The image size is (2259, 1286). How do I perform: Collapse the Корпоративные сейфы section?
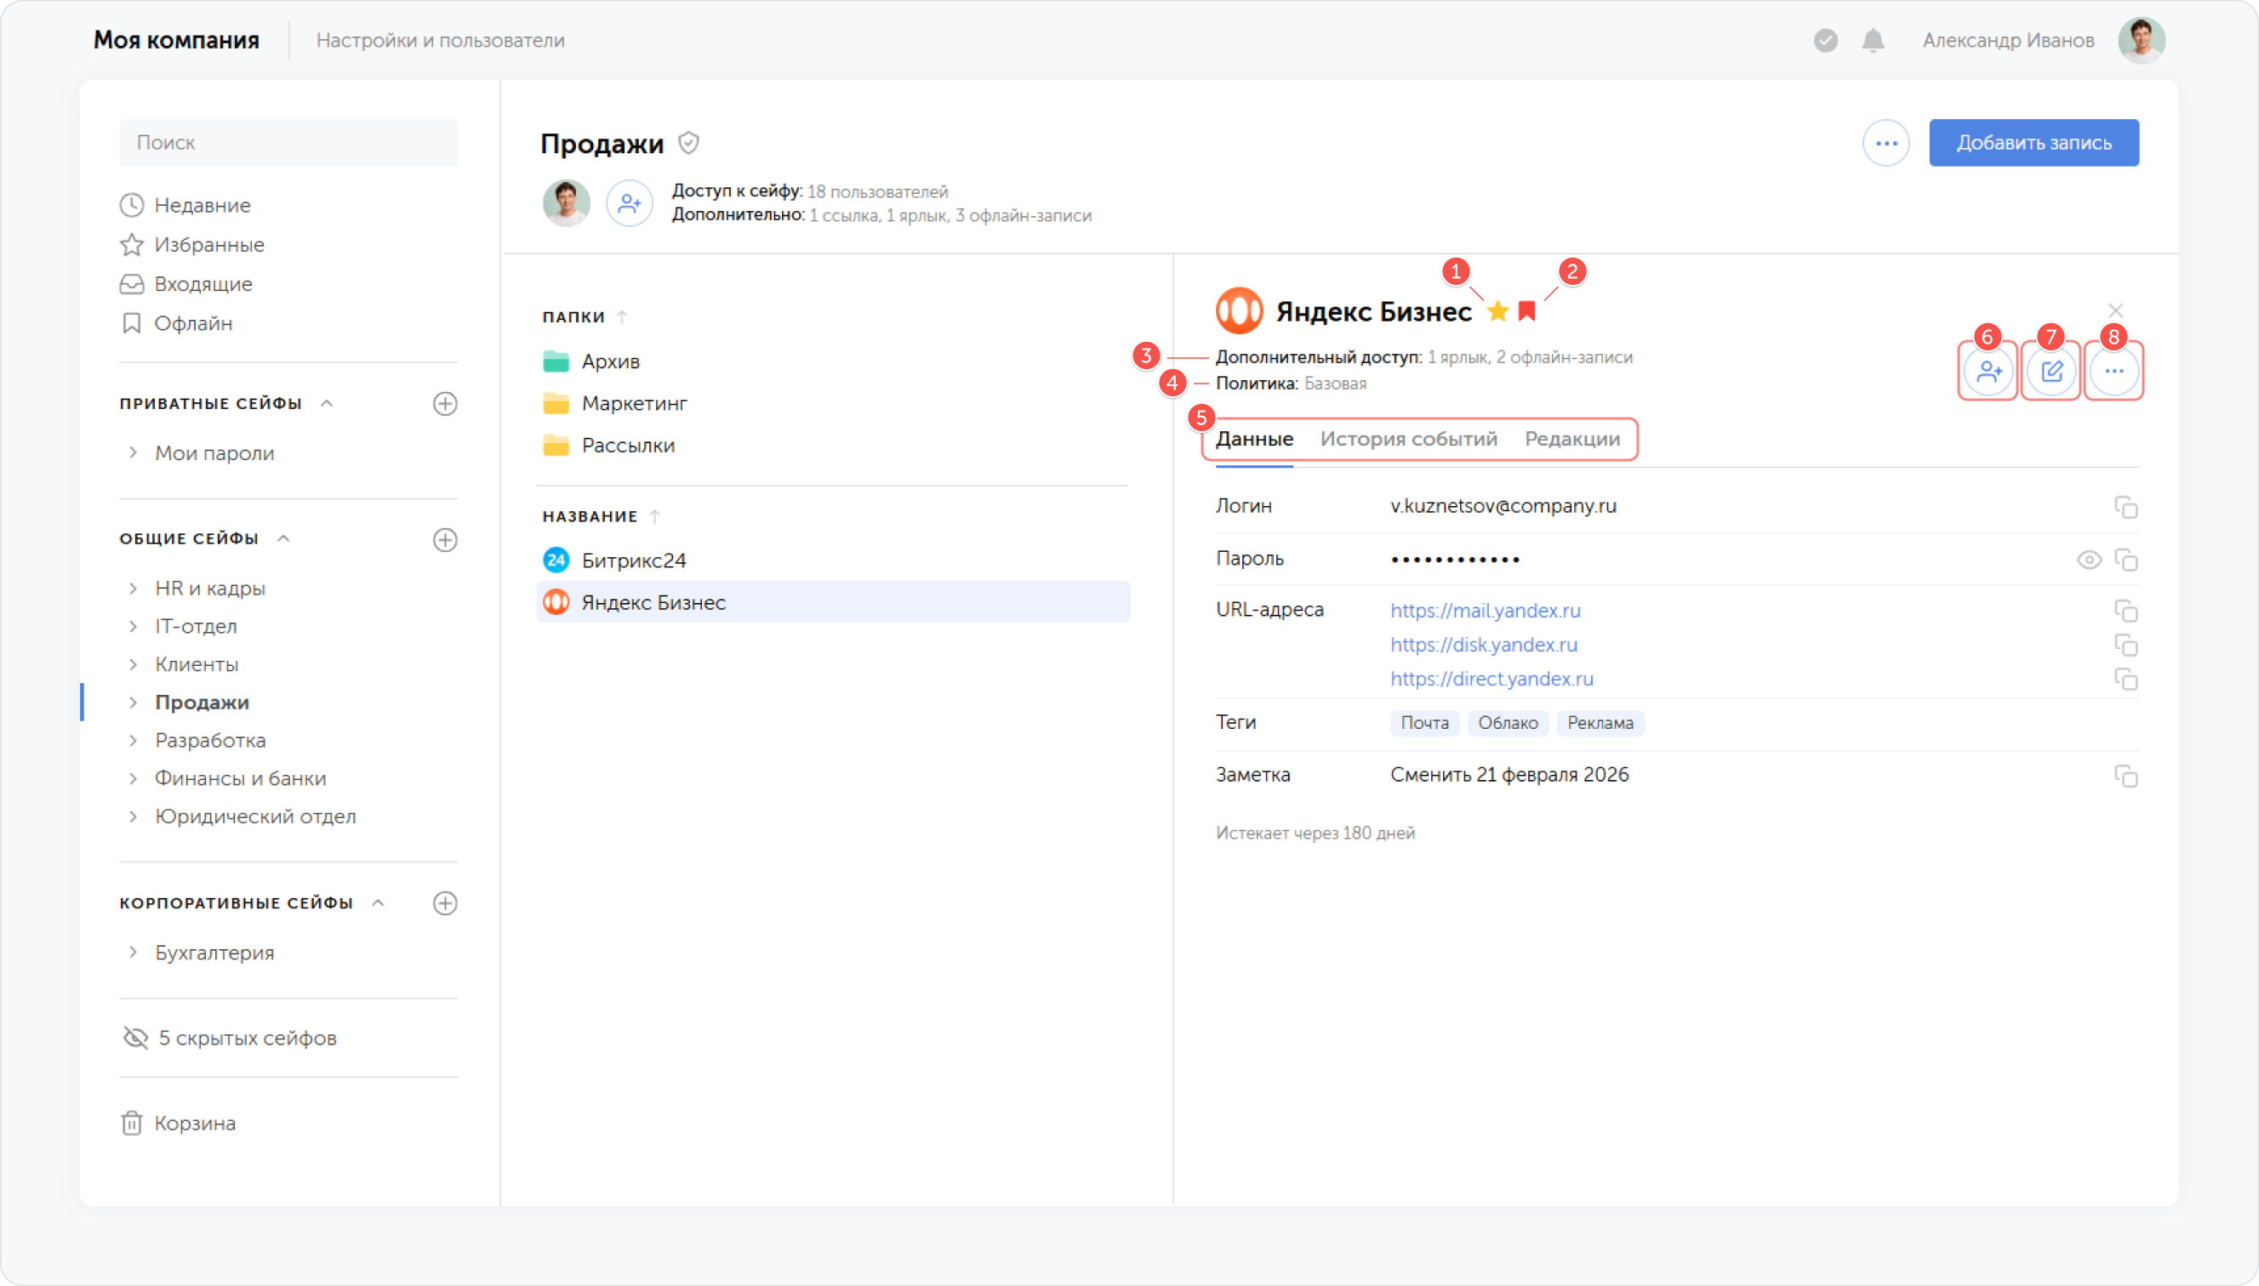point(378,902)
